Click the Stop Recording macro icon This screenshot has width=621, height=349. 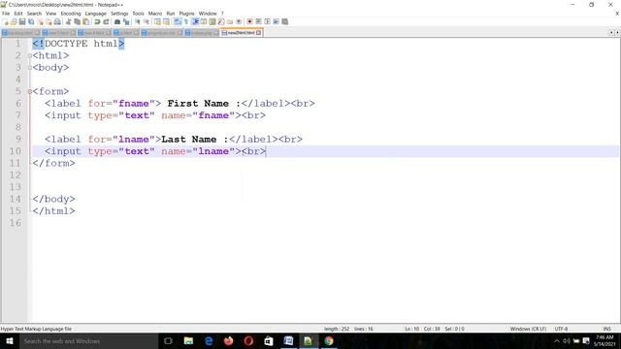(x=258, y=21)
